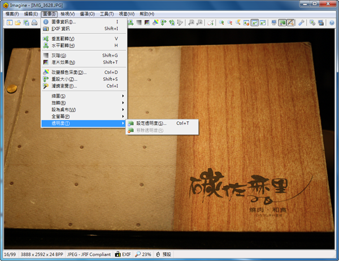Screen dimensions: 339x261
Task: Expand the 繪圖(S) submenu
Action: tap(84, 96)
